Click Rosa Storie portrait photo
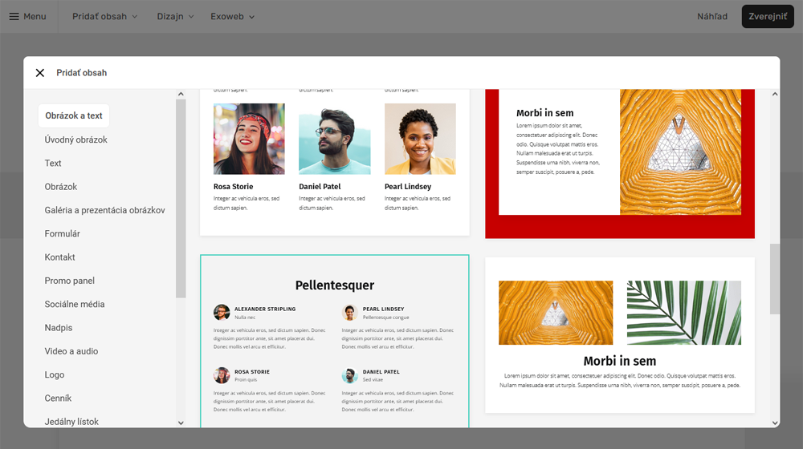The height and width of the screenshot is (449, 803). 249,139
